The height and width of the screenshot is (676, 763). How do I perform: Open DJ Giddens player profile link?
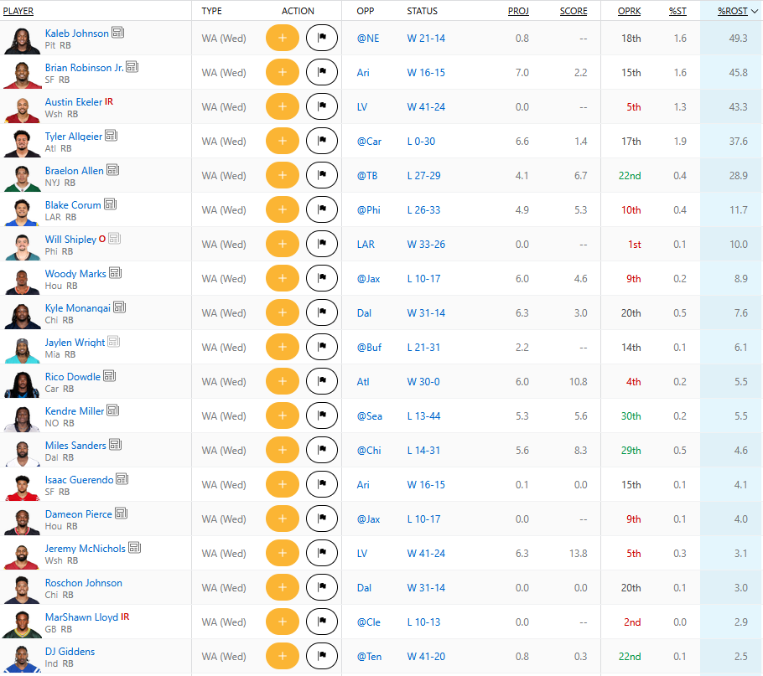[70, 652]
